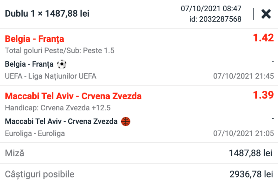Click the black Belgia - Franța event name
Viewport: 278px width, 183px height.
coord(29,64)
